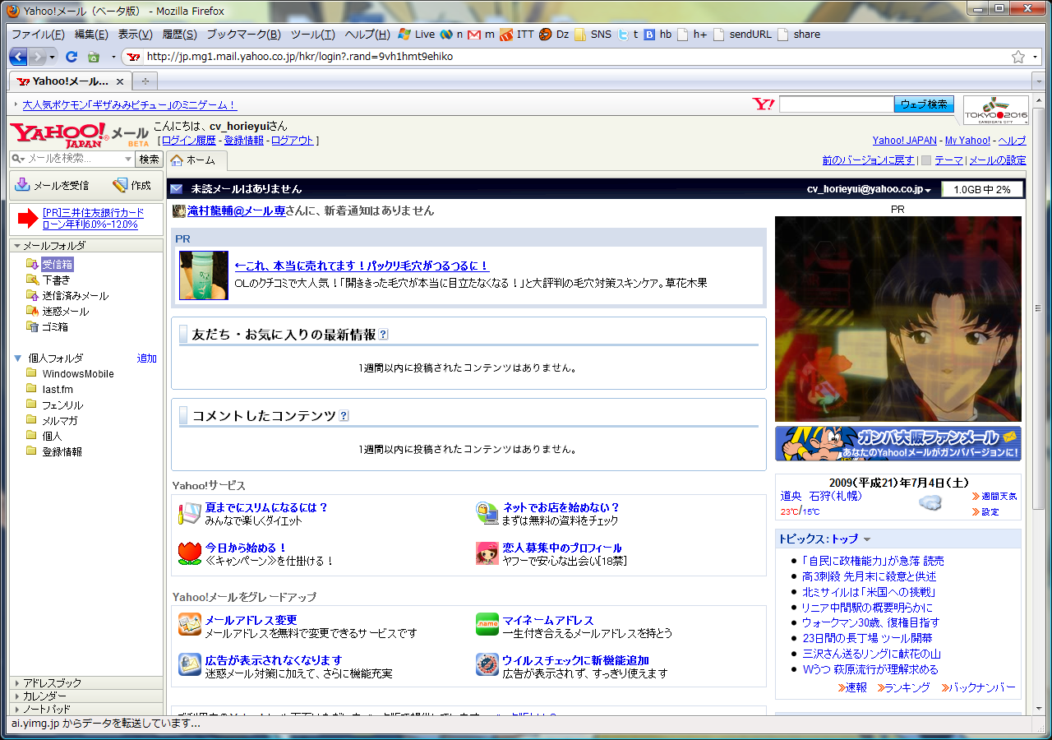Click the Yahoo! Japan Mail logo
Image resolution: width=1052 pixels, height=740 pixels.
pos(79,135)
